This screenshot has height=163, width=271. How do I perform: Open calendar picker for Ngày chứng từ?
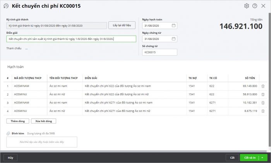[x=173, y=39]
